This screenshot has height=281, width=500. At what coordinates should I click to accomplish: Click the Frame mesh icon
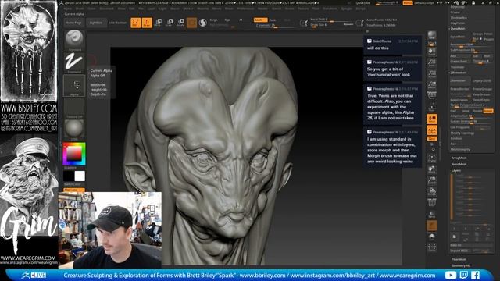click(x=432, y=158)
